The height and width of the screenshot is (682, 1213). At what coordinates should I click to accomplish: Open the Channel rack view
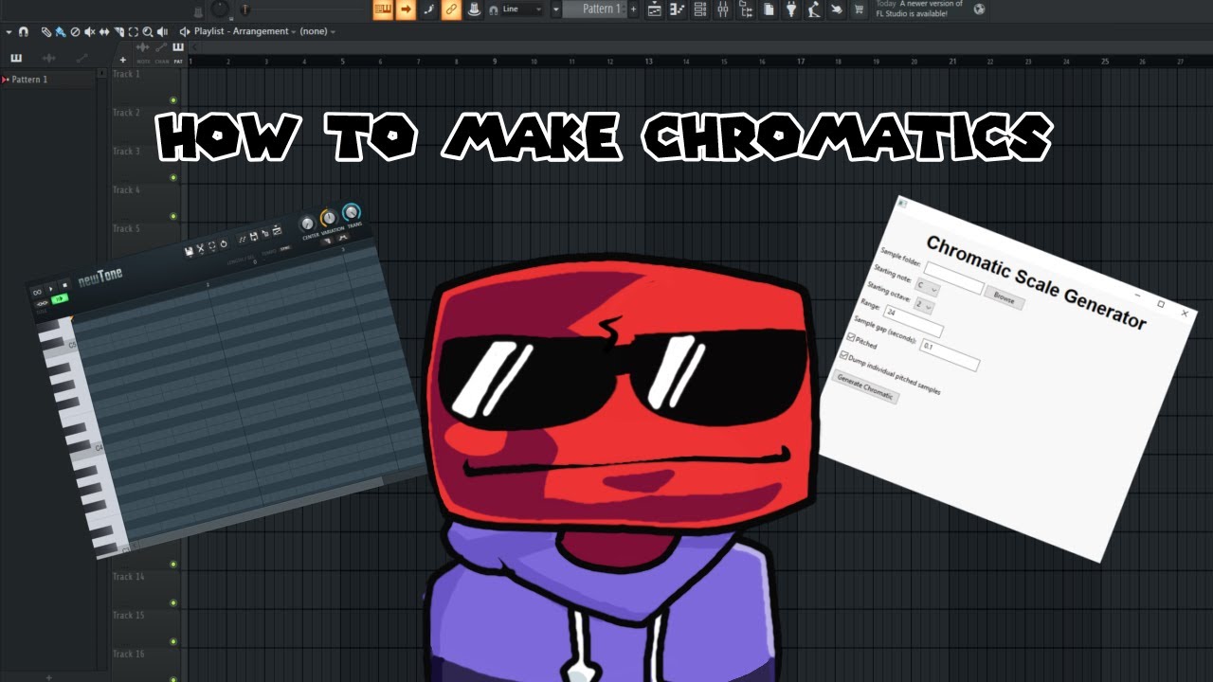pyautogui.click(x=699, y=9)
